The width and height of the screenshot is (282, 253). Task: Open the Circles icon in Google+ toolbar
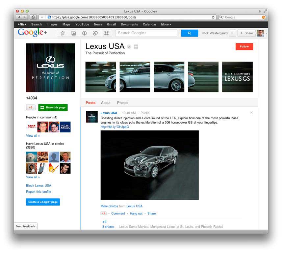[x=95, y=33]
